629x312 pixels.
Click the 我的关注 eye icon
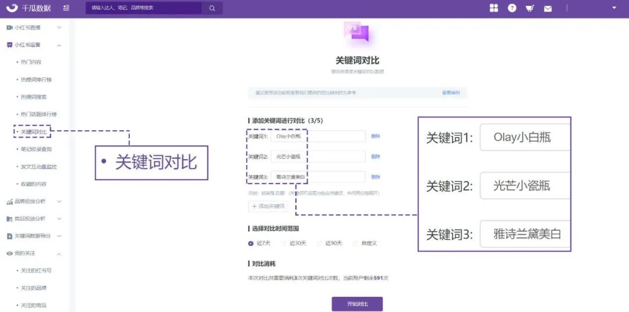[x=10, y=253]
